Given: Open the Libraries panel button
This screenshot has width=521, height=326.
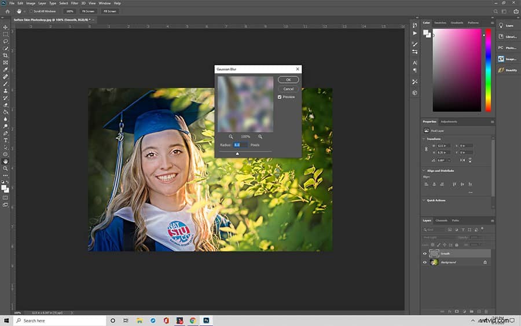Looking at the screenshot, I should 507,36.
